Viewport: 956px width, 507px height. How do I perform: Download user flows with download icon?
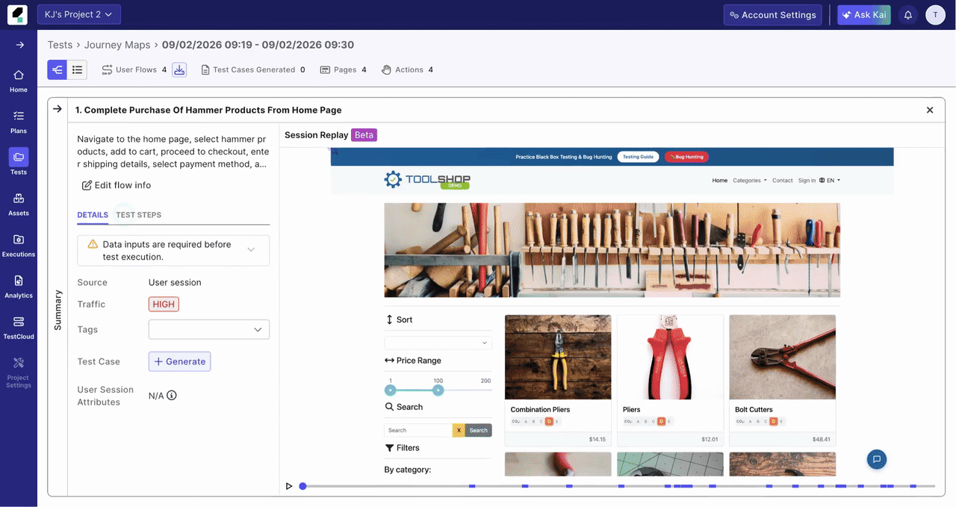179,69
